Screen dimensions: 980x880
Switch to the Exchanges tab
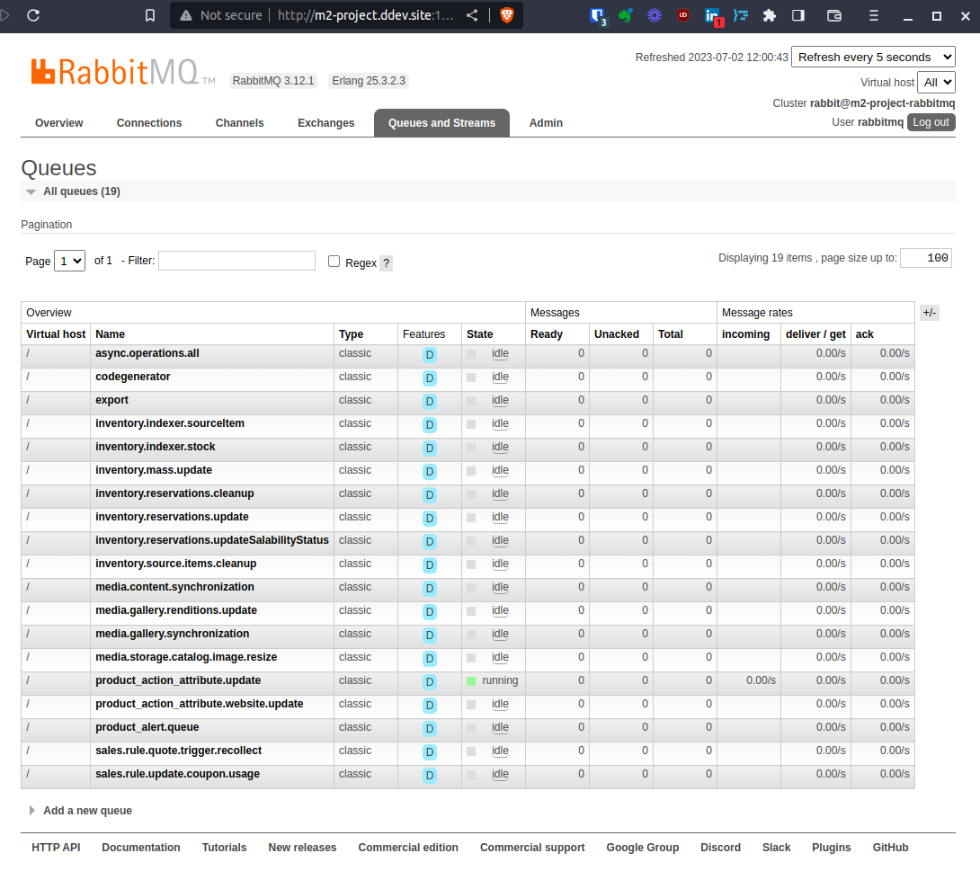point(326,123)
